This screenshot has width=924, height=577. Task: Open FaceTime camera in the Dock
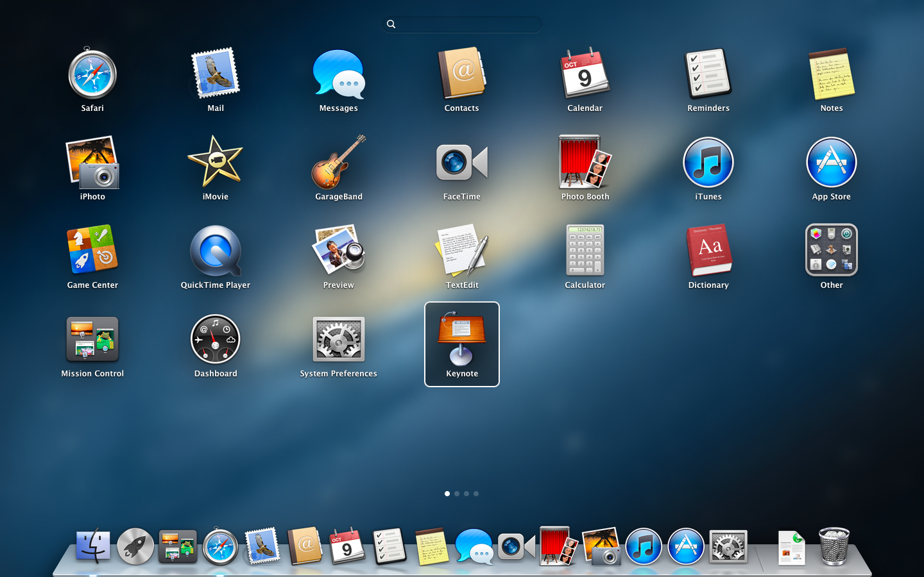(x=517, y=547)
